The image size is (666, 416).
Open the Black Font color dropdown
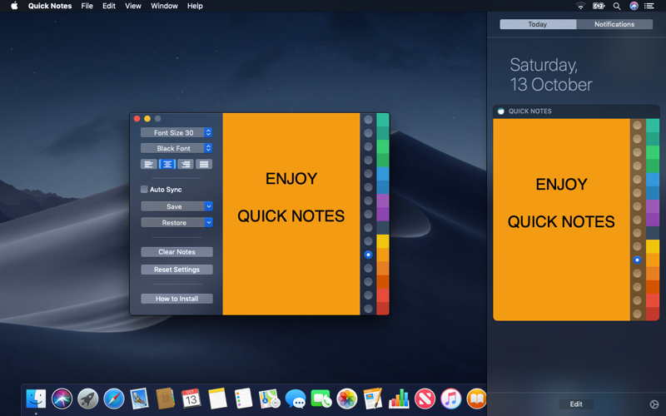point(176,148)
